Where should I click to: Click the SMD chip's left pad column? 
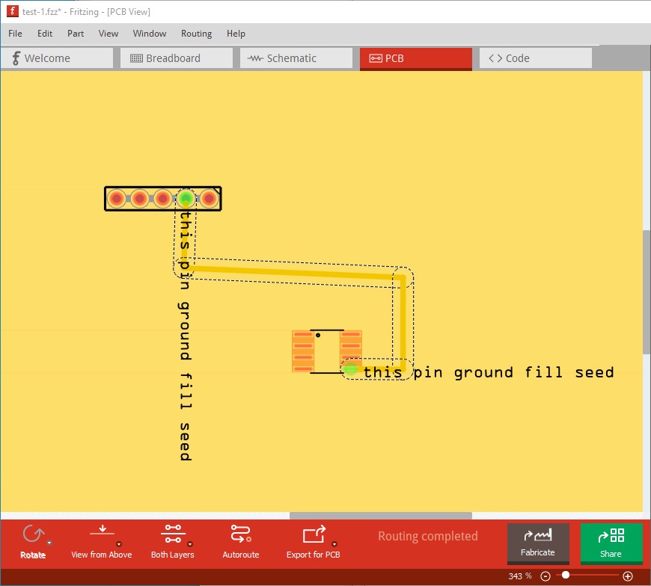pos(303,351)
